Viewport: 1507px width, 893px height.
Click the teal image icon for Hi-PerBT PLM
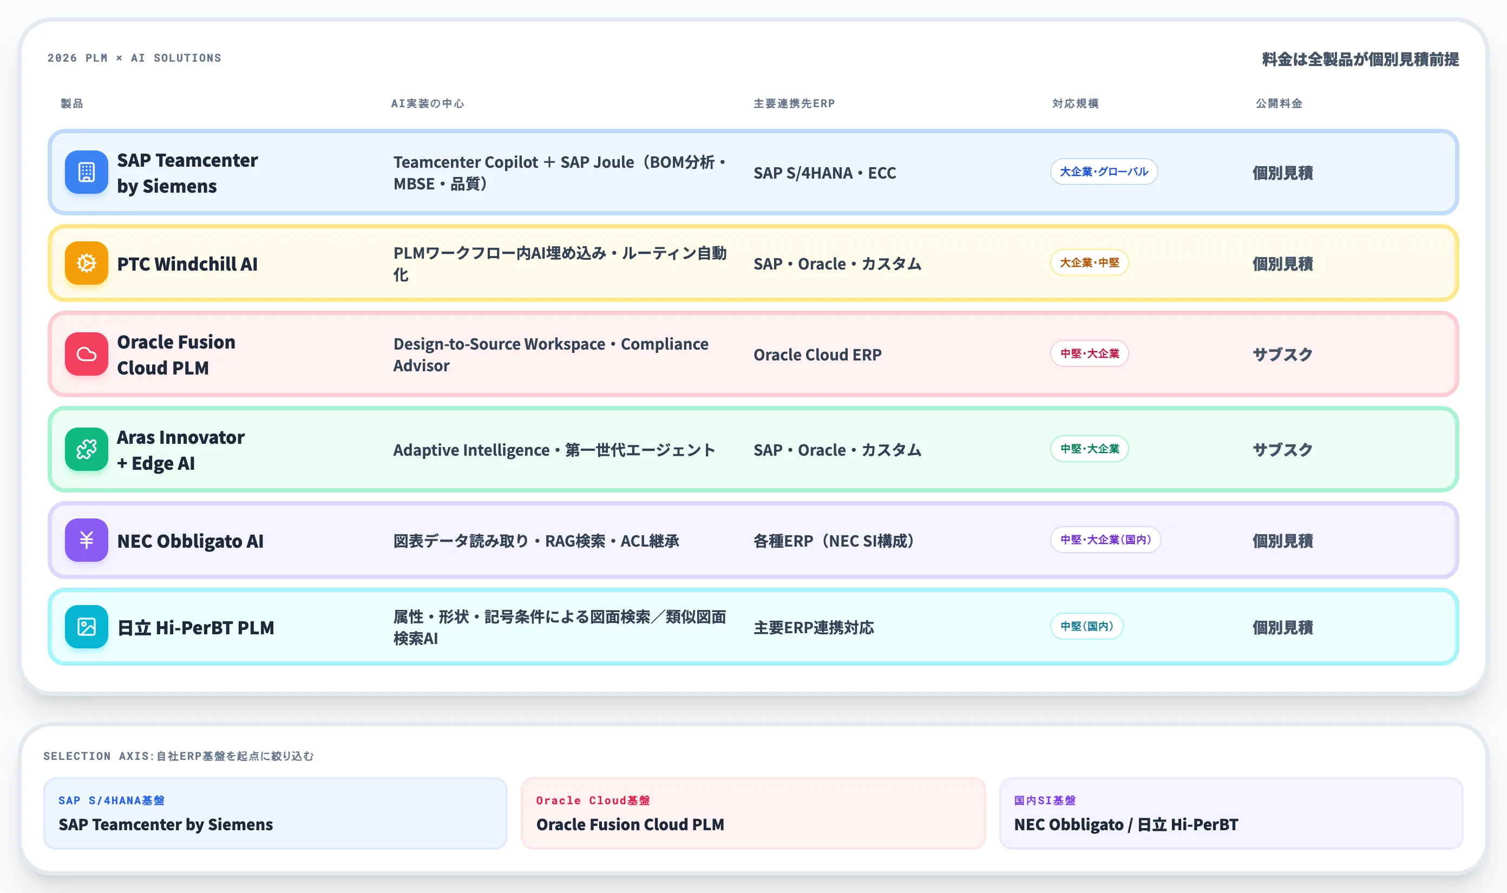[x=86, y=626]
